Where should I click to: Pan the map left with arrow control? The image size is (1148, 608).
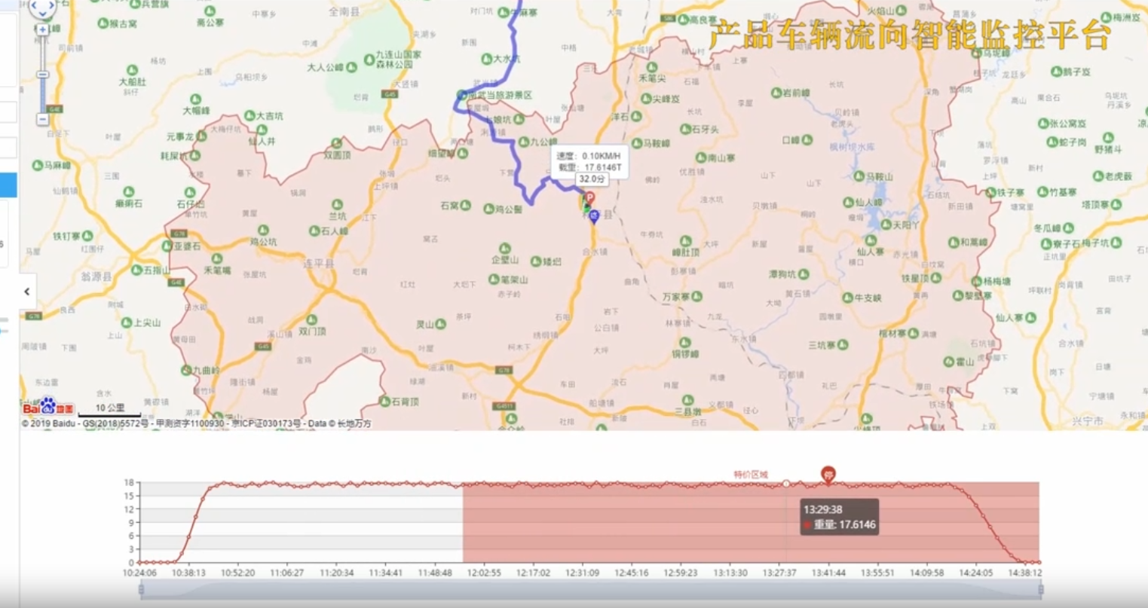32,6
